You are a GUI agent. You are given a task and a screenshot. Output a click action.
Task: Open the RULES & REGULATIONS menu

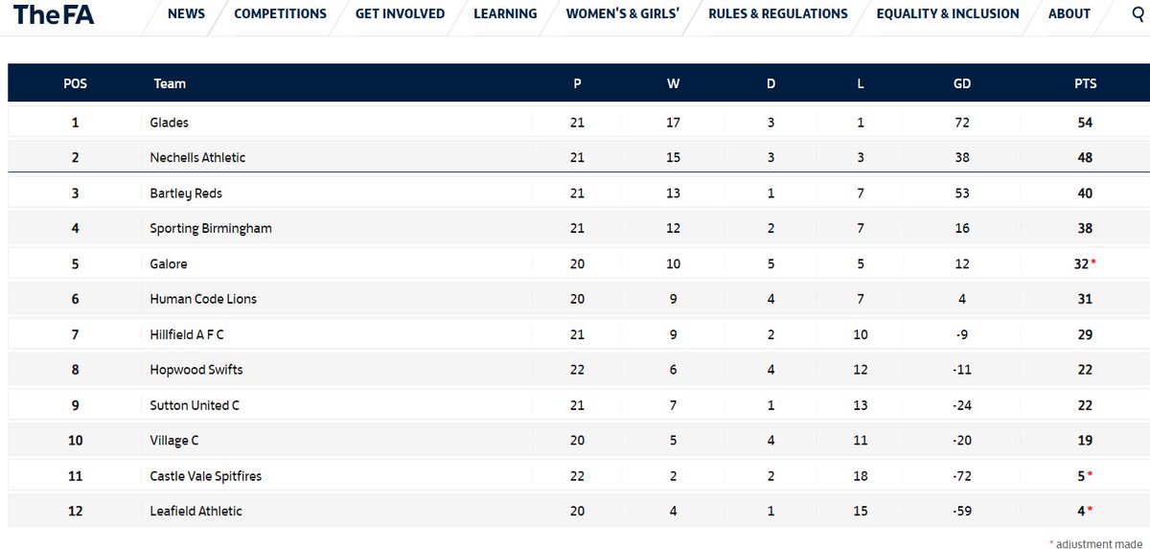(778, 13)
